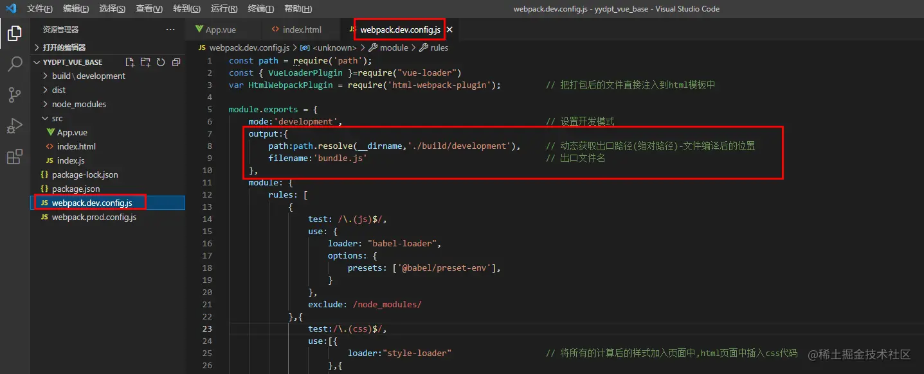The width and height of the screenshot is (924, 374).
Task: Switch to the index.html editor tab
Action: tap(302, 30)
